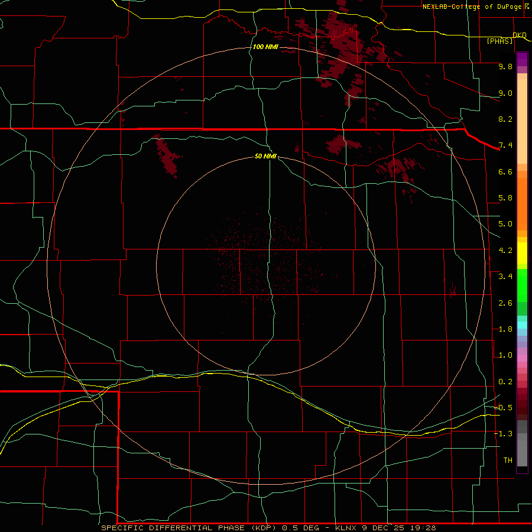Click the [PHAS] units label
Image resolution: width=532 pixels, height=532 pixels.
(499, 41)
